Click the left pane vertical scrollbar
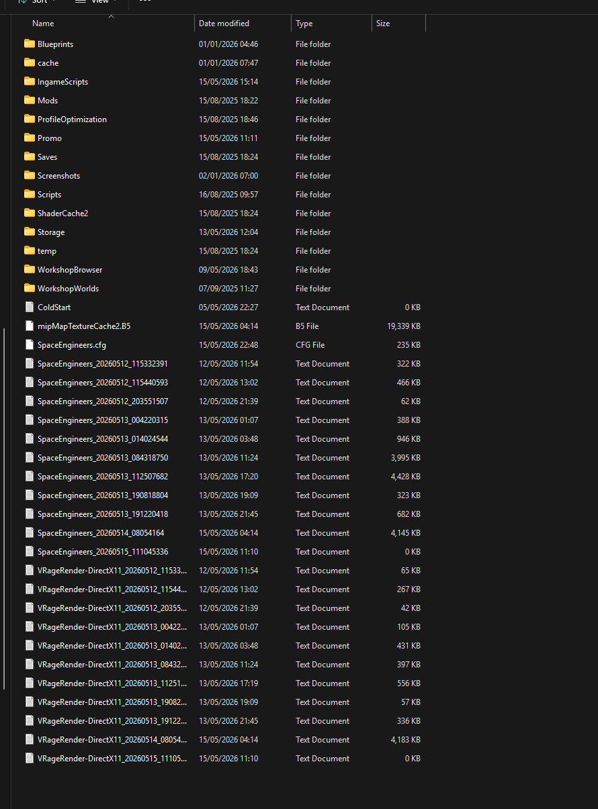Image resolution: width=598 pixels, height=809 pixels. 4,508
